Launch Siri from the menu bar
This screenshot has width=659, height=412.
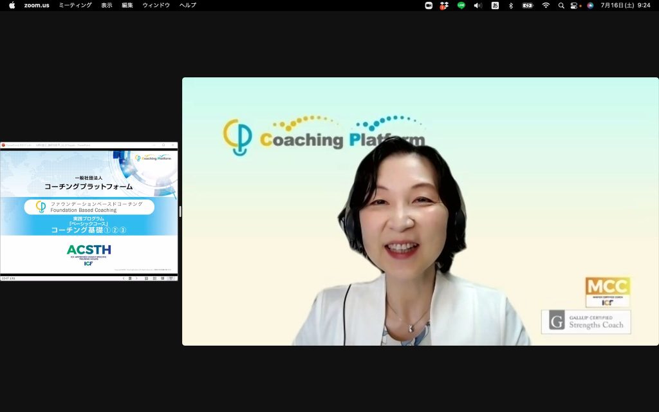pyautogui.click(x=590, y=5)
